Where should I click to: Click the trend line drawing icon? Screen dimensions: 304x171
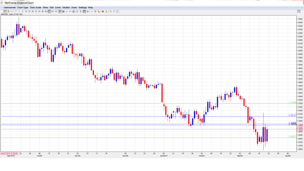pyautogui.click(x=67, y=11)
